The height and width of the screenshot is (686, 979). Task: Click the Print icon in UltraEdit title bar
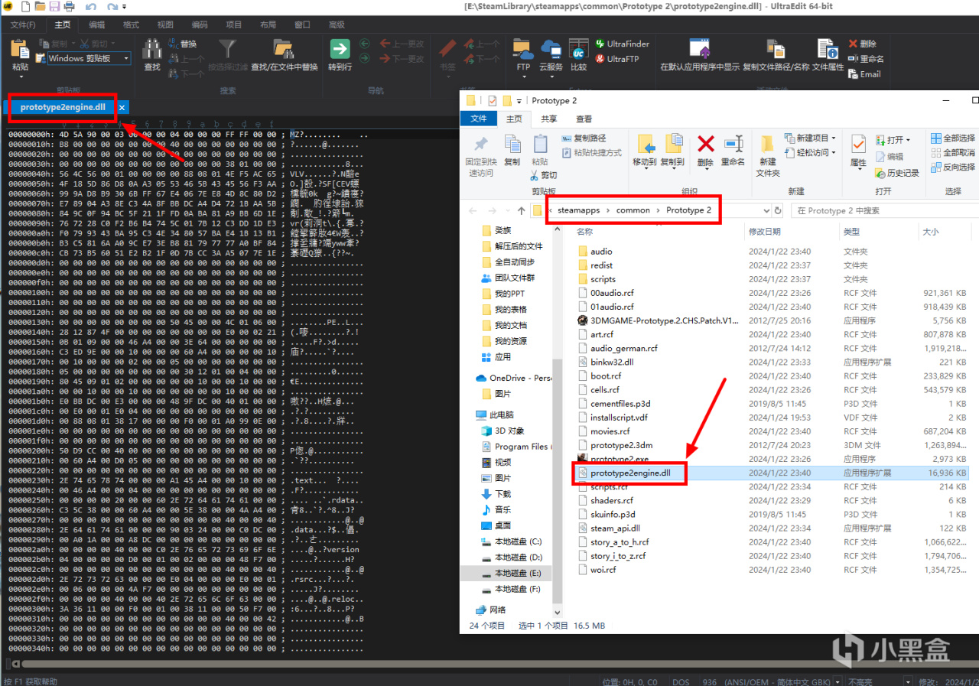tap(70, 7)
